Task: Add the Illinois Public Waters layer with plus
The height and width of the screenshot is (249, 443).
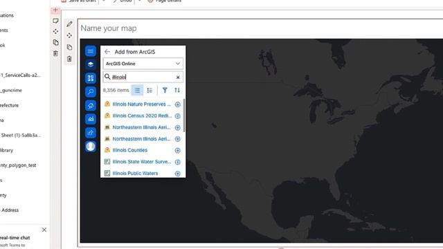Action: tap(178, 174)
